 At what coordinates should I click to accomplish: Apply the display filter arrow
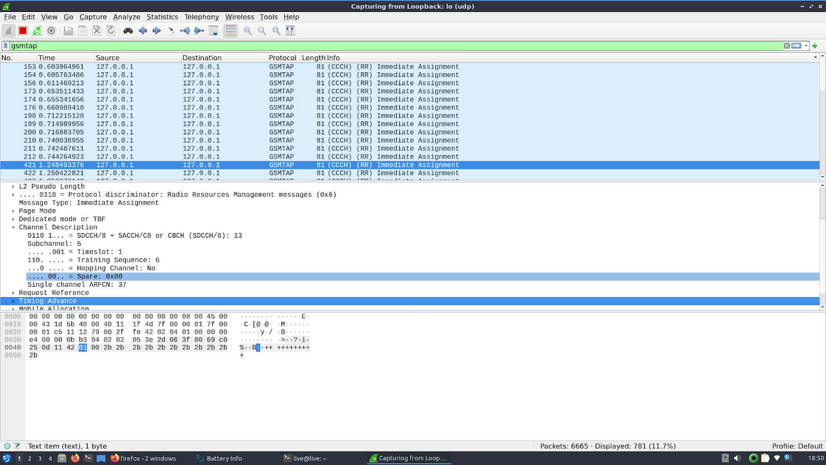pyautogui.click(x=797, y=46)
